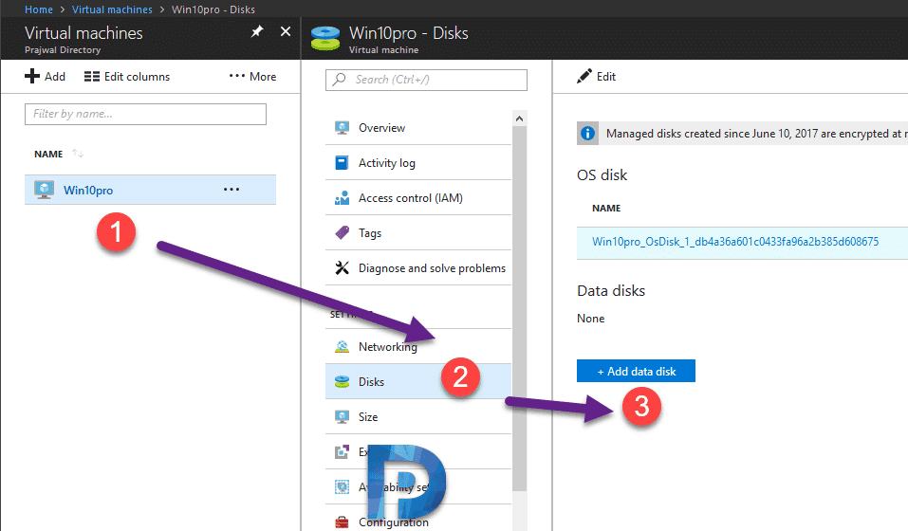Open Win10pro row ellipsis menu
Viewport: 908px width, 531px height.
tap(232, 189)
